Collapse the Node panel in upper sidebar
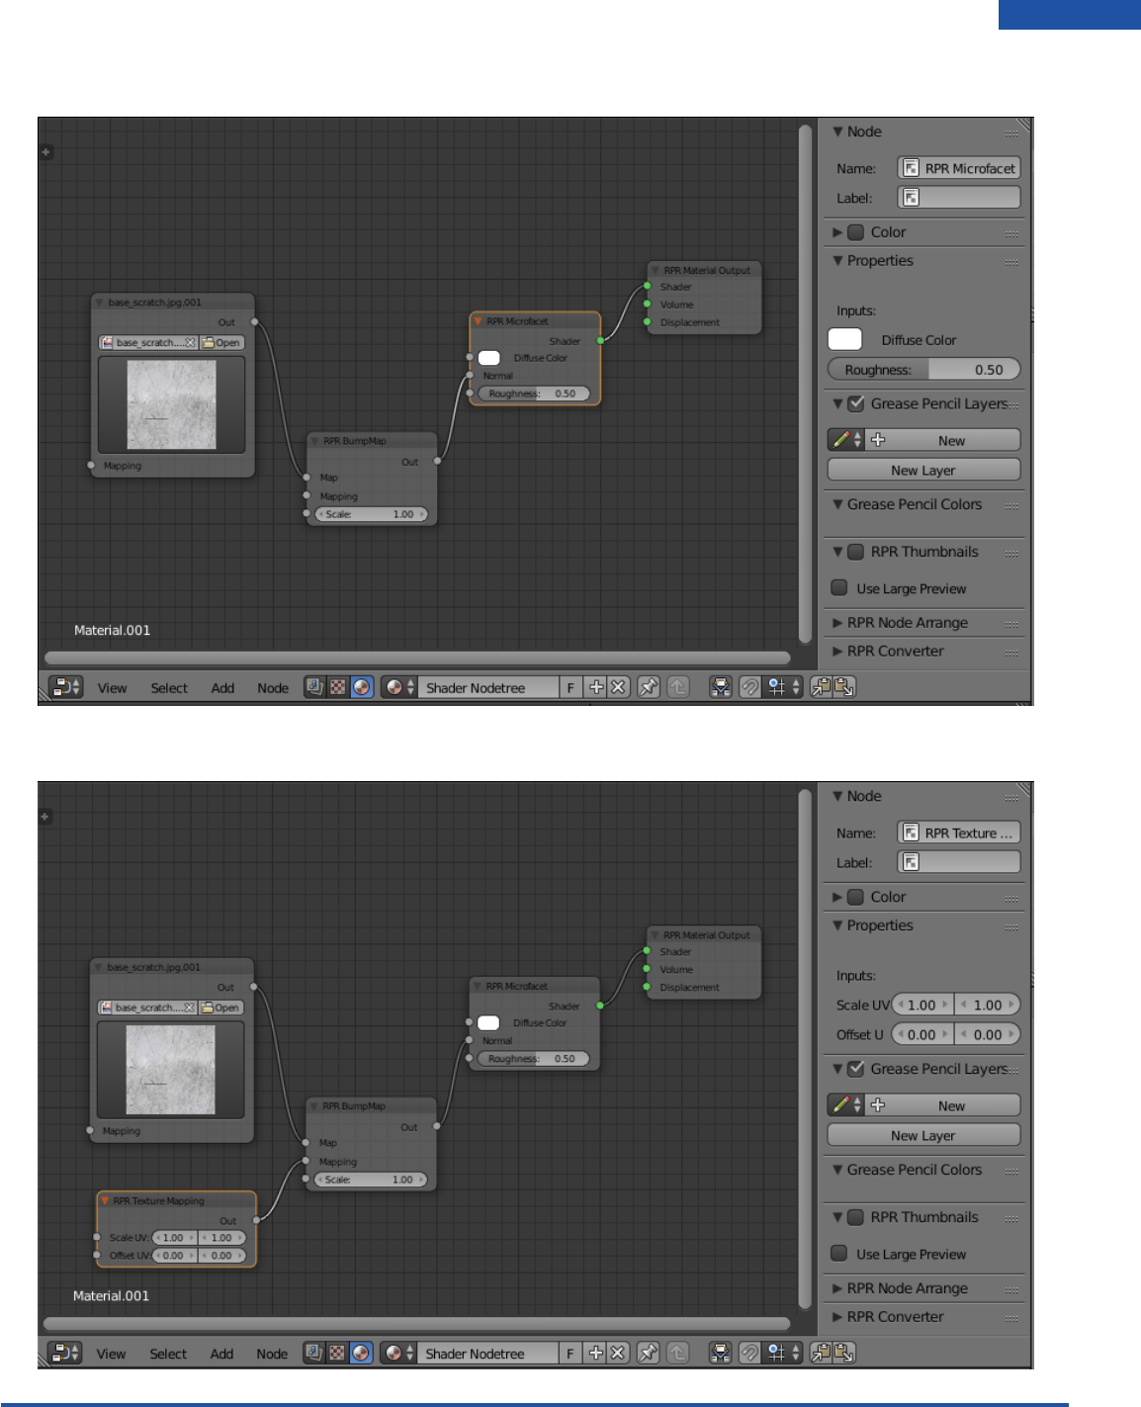 pyautogui.click(x=837, y=132)
